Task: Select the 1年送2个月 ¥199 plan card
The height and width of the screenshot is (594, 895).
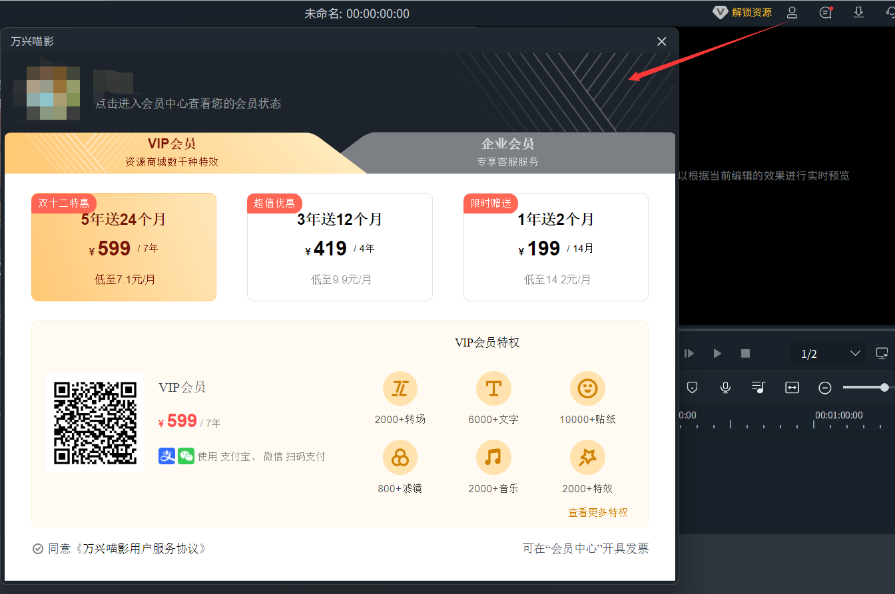Action: (556, 247)
